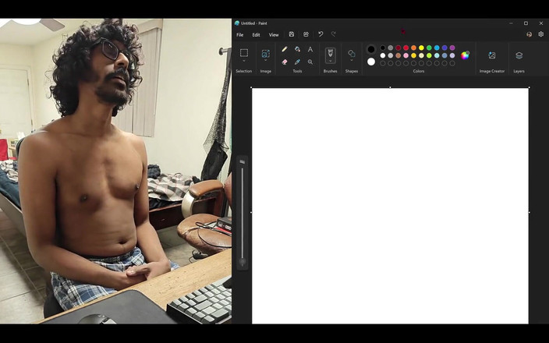Undo the last action

pos(321,34)
